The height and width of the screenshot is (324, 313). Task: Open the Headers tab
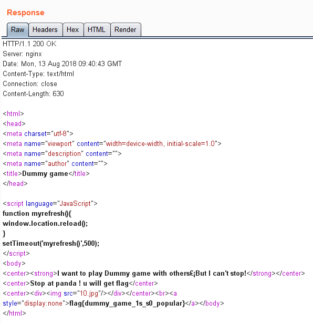tap(45, 30)
